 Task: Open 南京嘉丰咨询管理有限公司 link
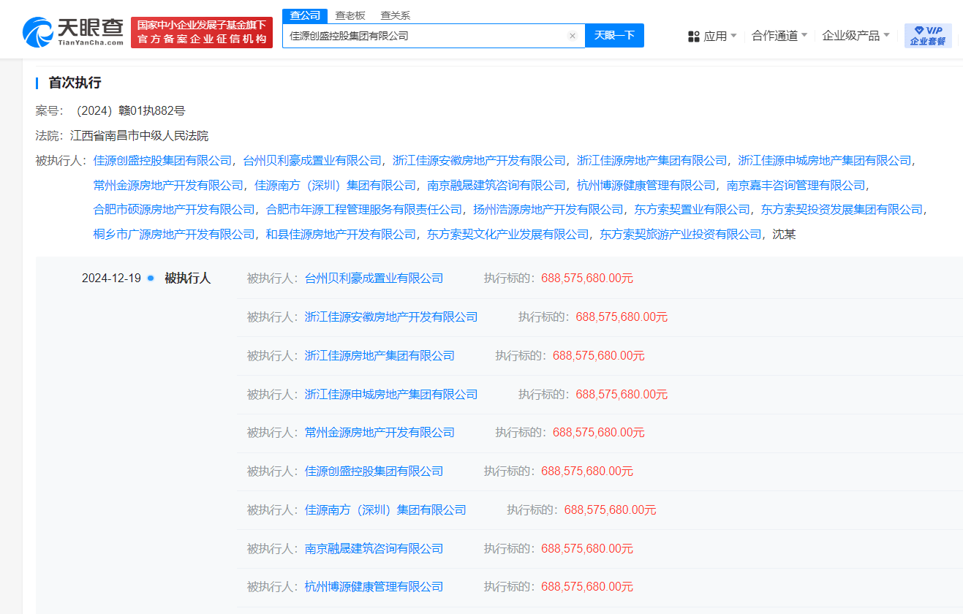tap(796, 185)
